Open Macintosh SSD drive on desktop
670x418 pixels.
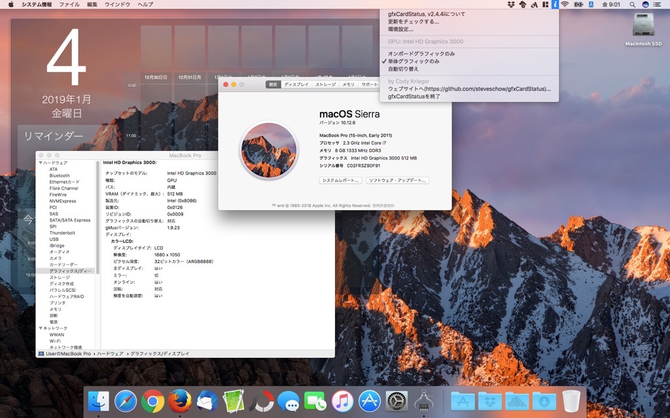point(644,29)
